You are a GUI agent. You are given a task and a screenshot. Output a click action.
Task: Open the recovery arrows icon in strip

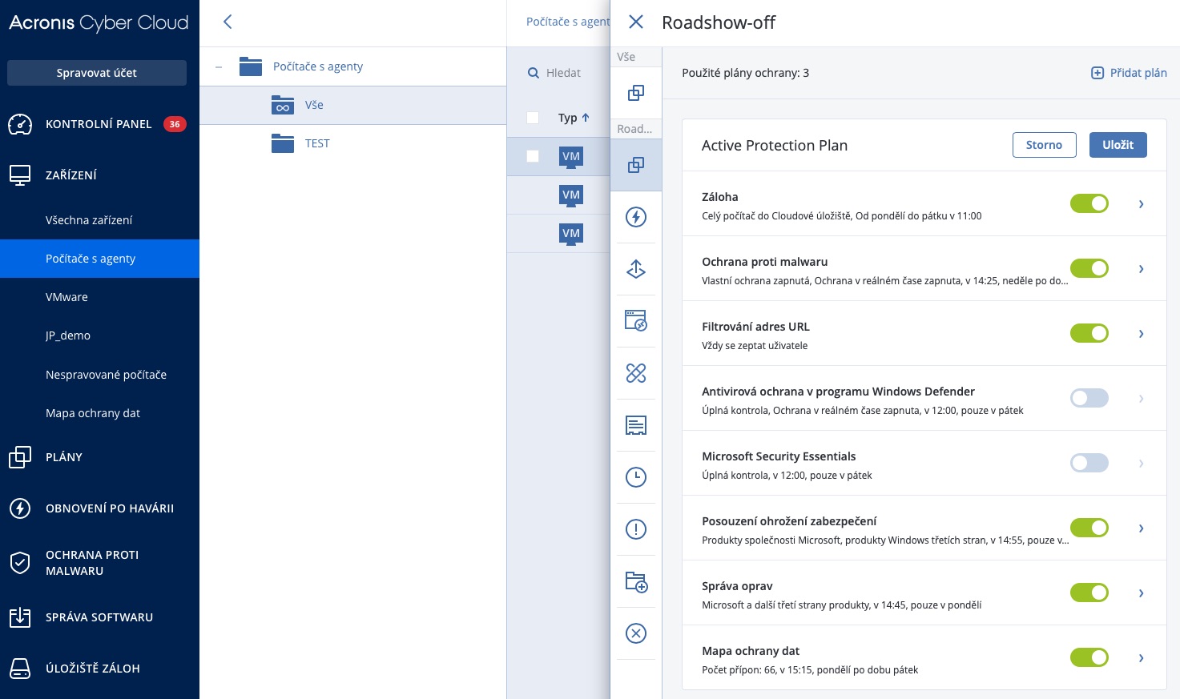click(x=636, y=269)
